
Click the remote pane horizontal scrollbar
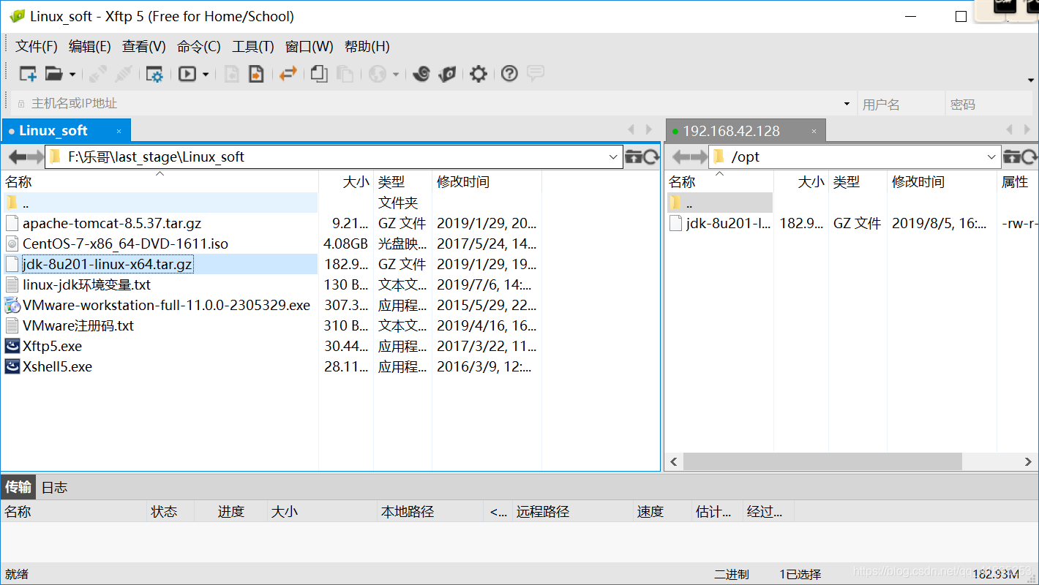(822, 461)
